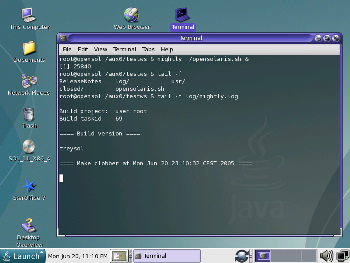
Task: Open the Documents folder icon
Action: [x=29, y=51]
